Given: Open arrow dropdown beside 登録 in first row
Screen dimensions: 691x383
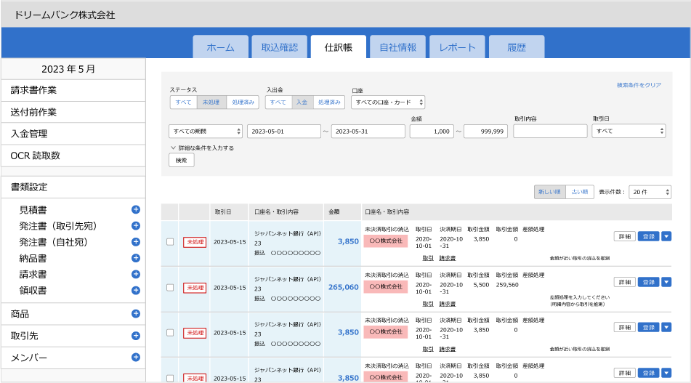Looking at the screenshot, I should [666, 237].
